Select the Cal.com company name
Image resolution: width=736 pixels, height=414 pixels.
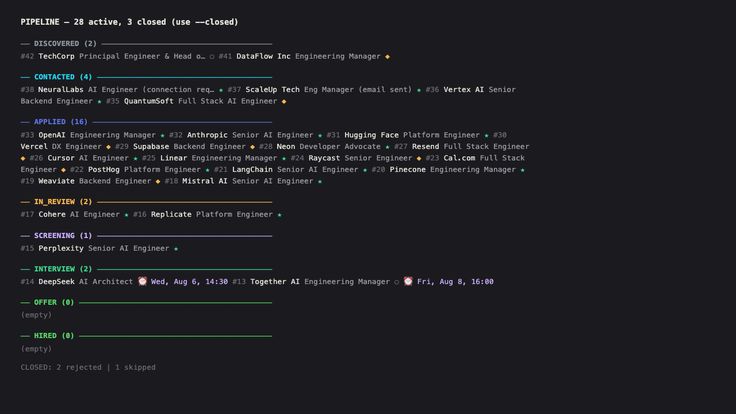459,158
